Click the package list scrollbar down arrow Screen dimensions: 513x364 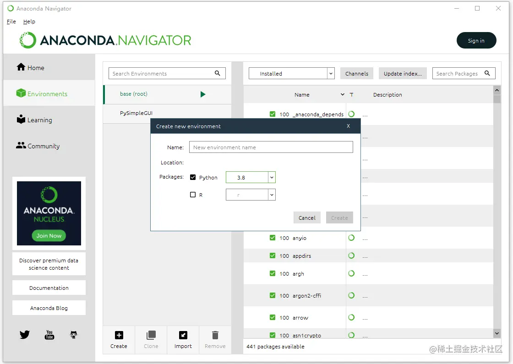(x=497, y=333)
